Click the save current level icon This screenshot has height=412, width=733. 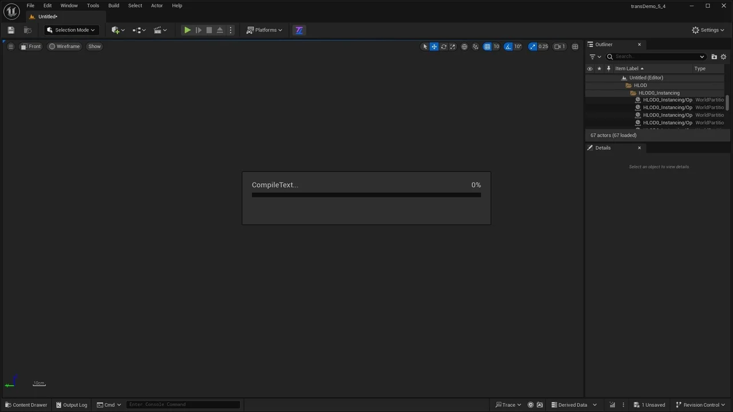[11, 30]
